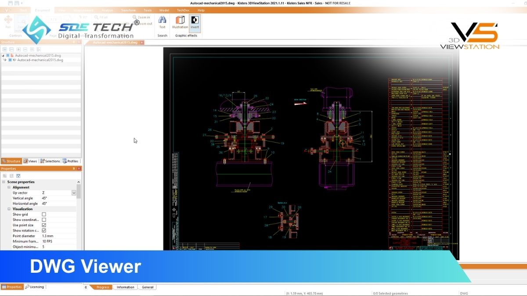Viewport: 527px width, 296px height.
Task: Click the Properties panel scrollbar thumb
Action: [79, 191]
